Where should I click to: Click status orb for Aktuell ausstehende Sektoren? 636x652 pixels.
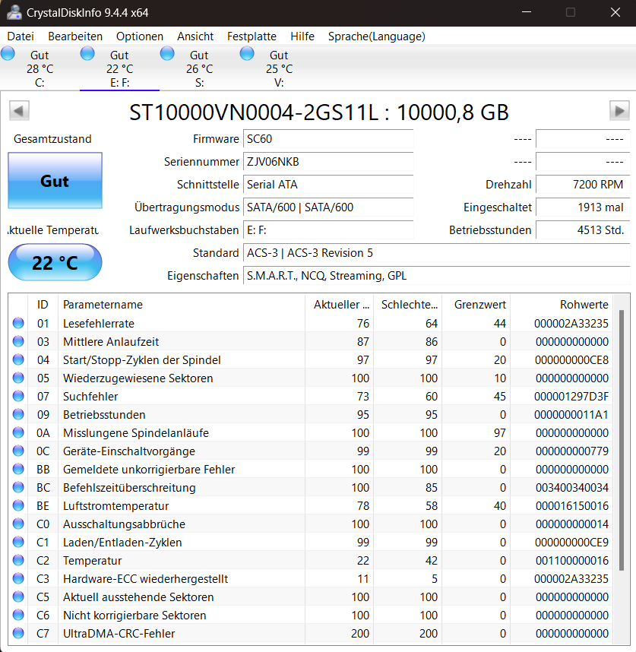point(18,597)
